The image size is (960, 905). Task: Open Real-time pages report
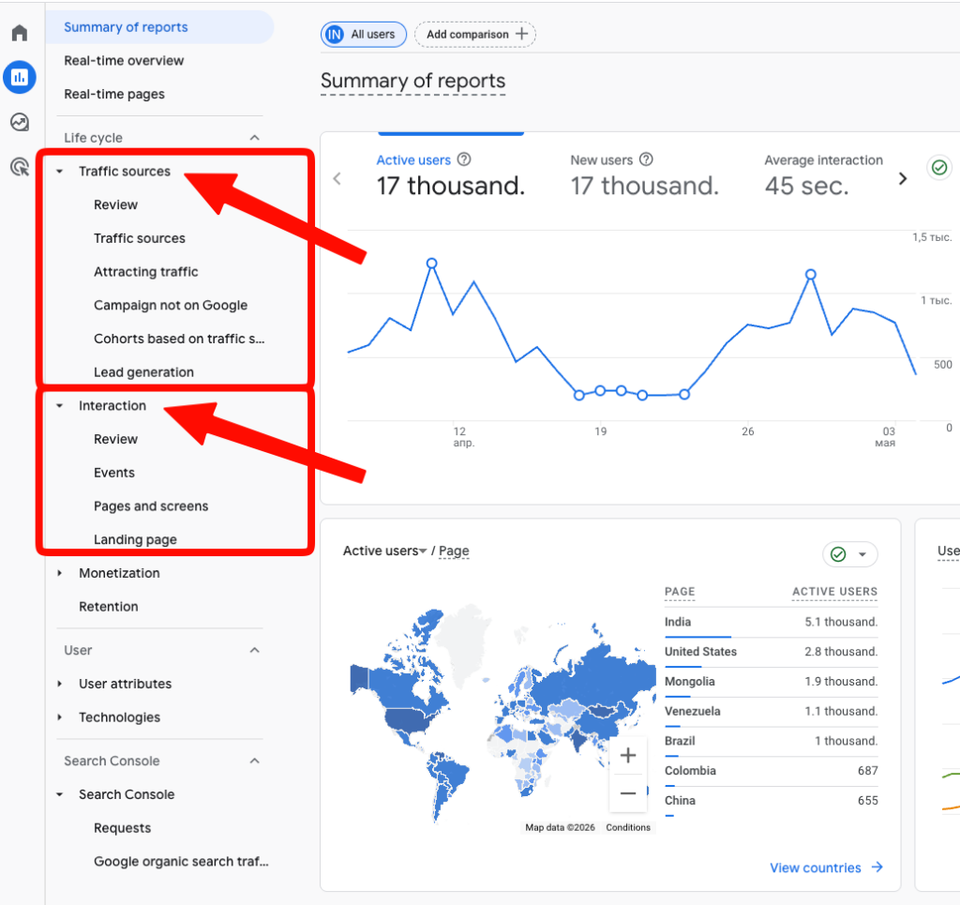(114, 95)
